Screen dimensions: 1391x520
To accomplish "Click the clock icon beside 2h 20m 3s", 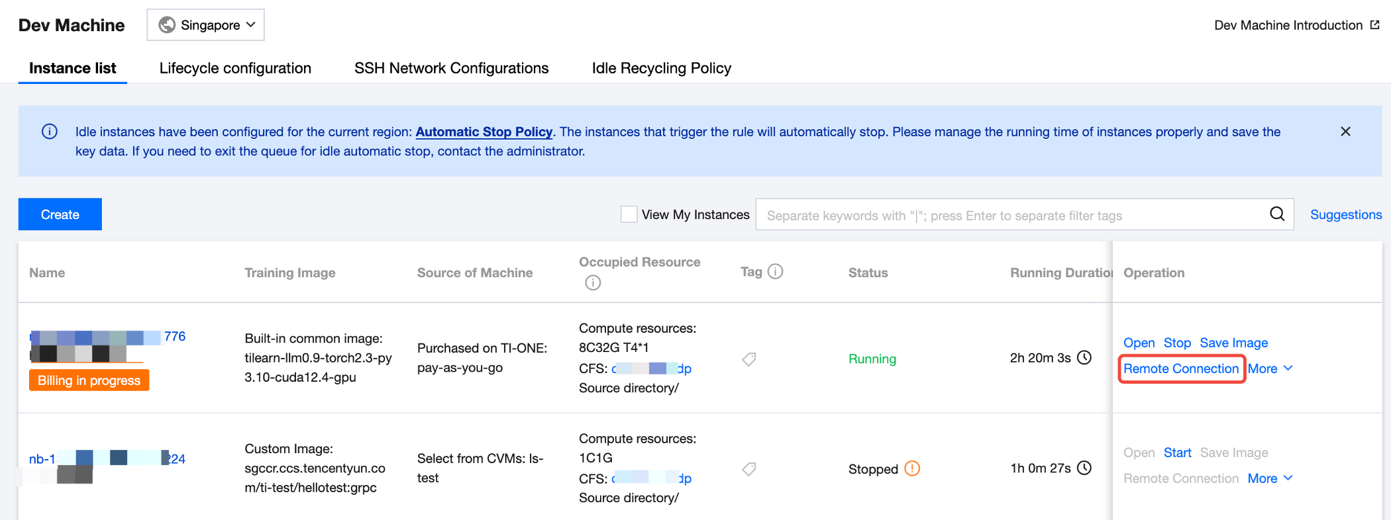I will [1084, 358].
